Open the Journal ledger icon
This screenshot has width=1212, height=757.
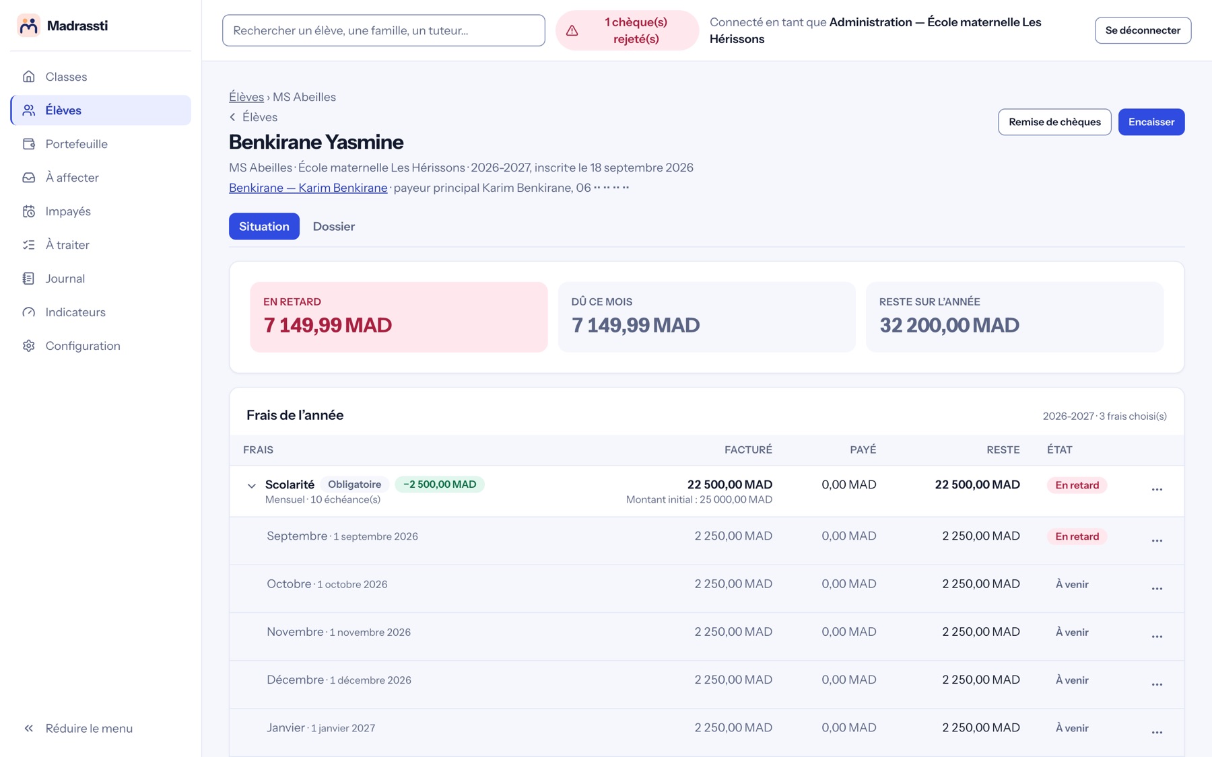click(28, 279)
